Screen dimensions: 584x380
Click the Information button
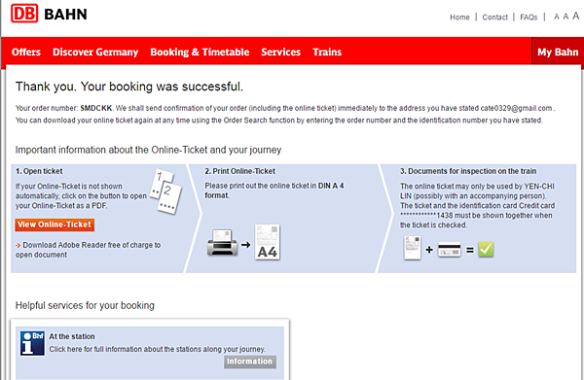[x=250, y=362]
